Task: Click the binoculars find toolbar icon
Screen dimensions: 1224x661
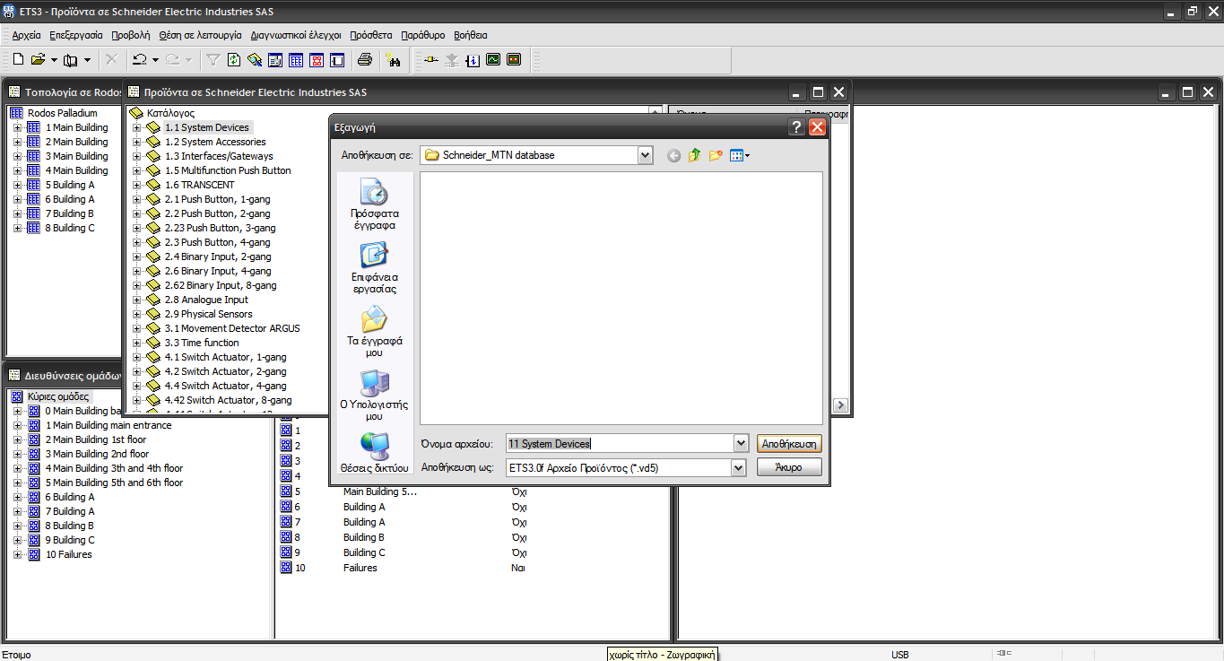Action: 393,60
